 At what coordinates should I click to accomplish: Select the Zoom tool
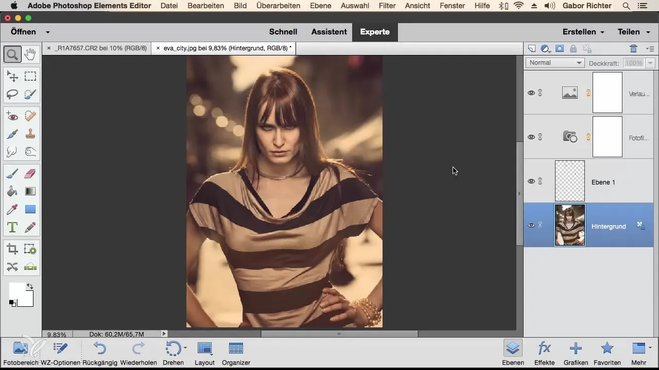point(12,53)
